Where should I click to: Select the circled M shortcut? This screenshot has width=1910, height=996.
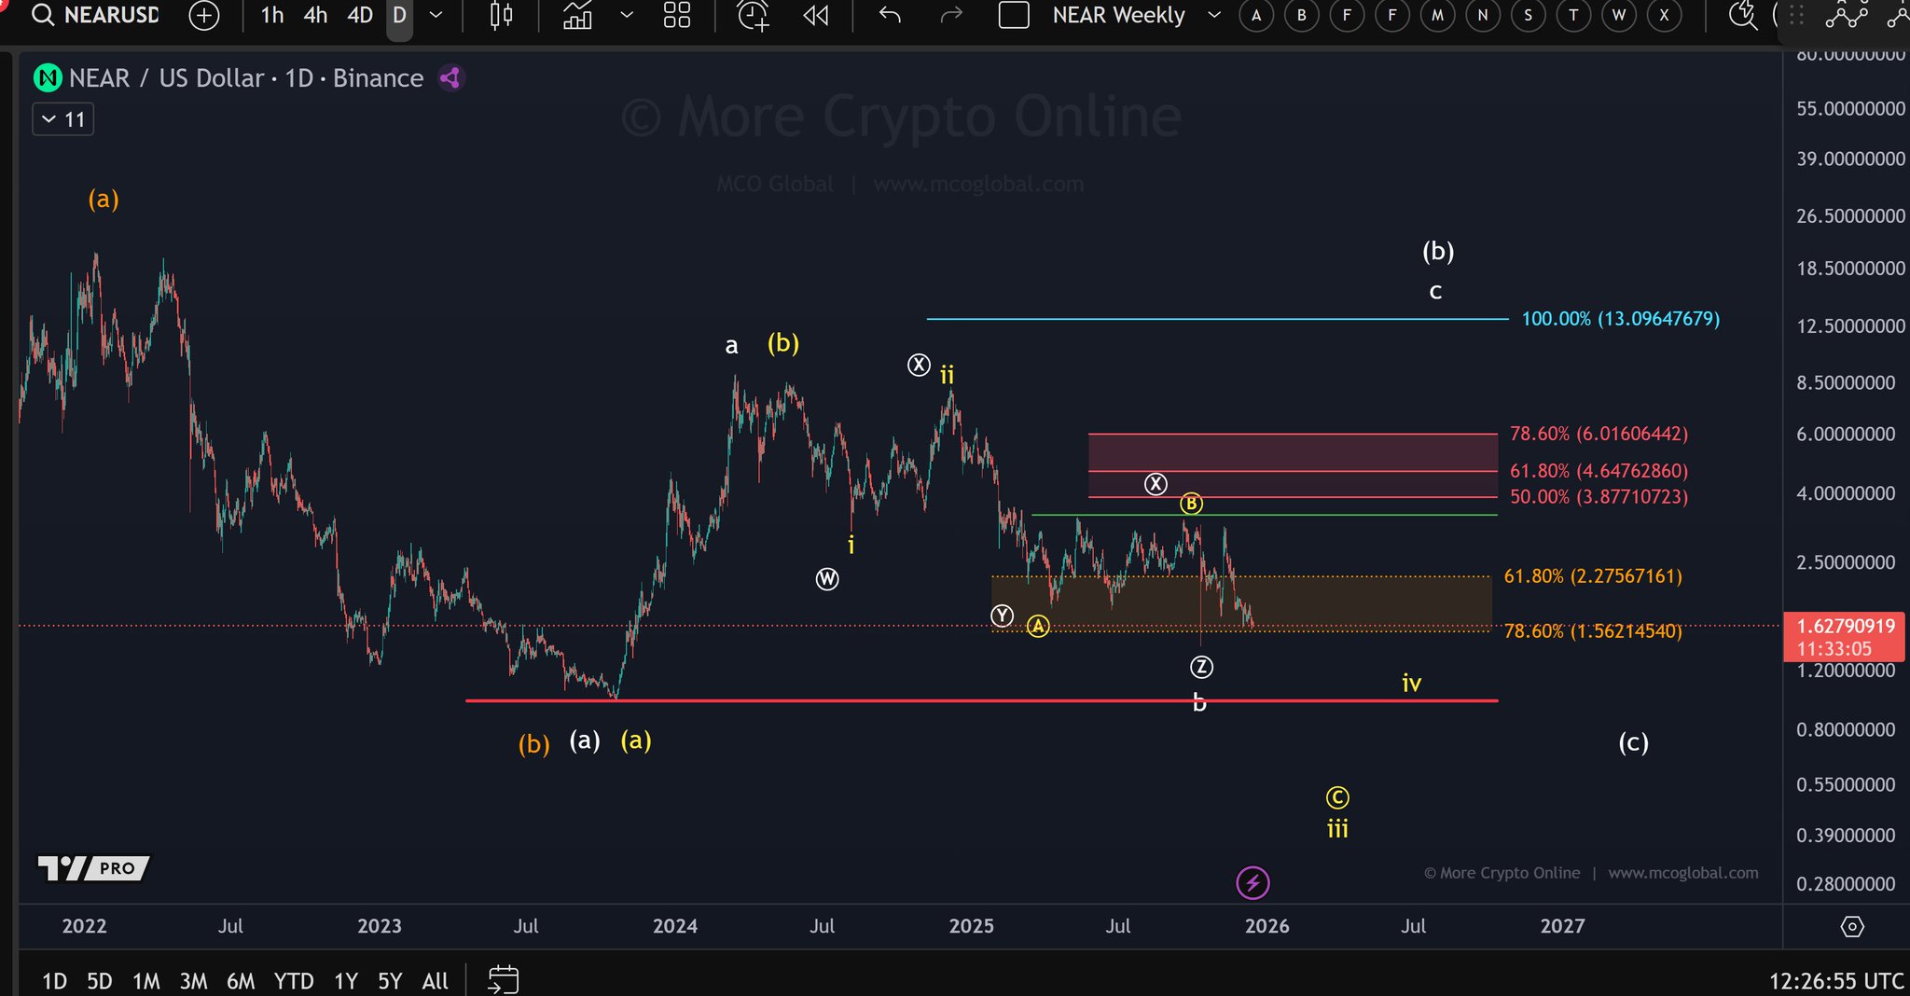(x=1438, y=16)
